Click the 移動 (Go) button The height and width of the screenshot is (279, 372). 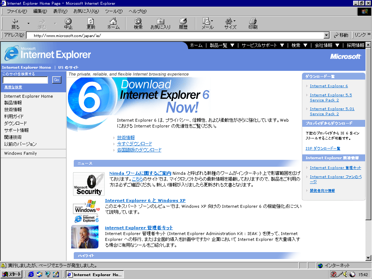tap(341, 35)
